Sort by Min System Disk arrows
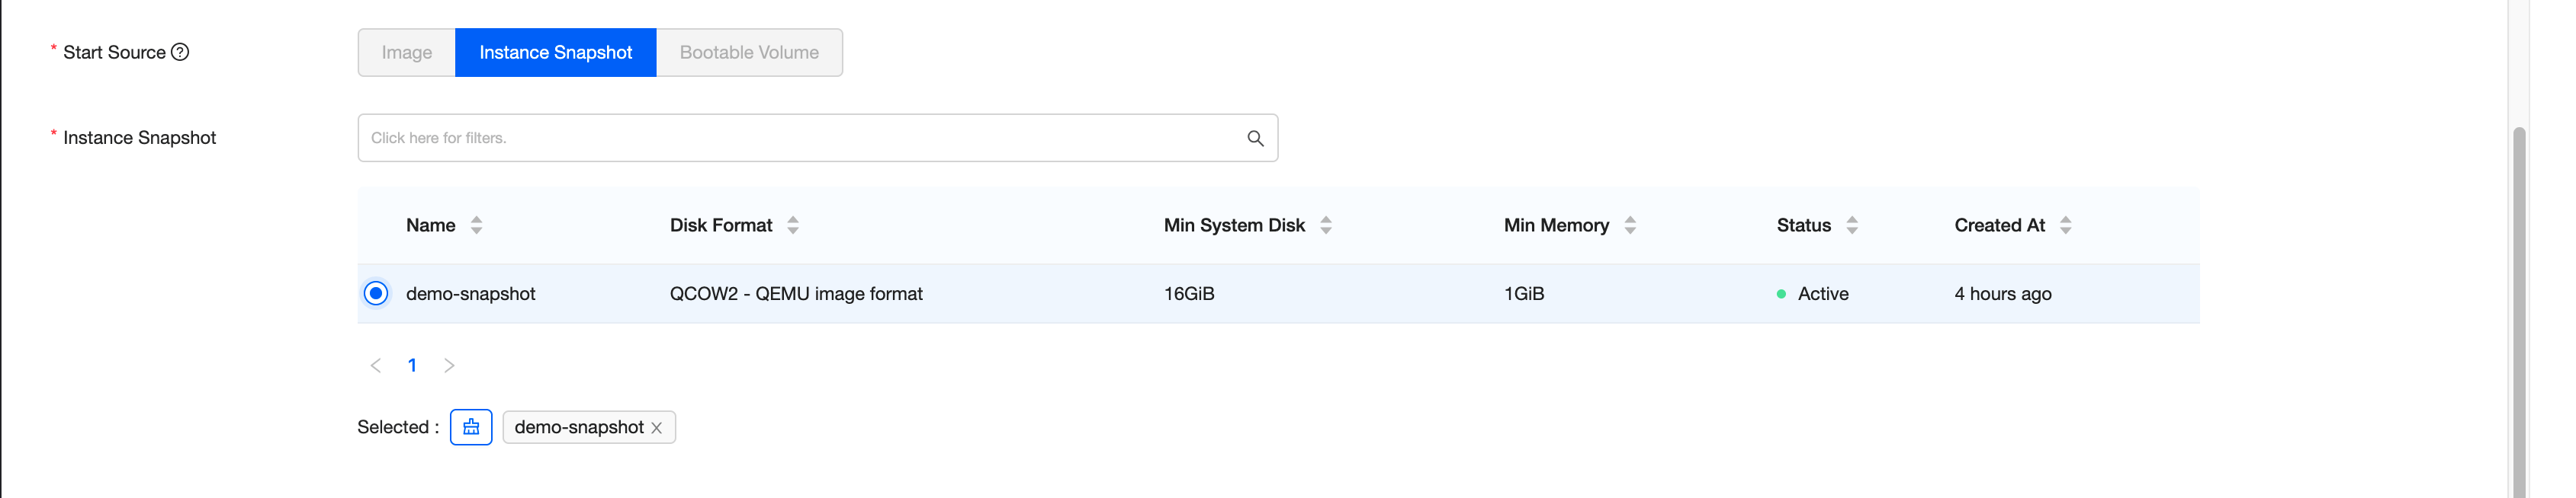This screenshot has width=2576, height=498. tap(1326, 225)
